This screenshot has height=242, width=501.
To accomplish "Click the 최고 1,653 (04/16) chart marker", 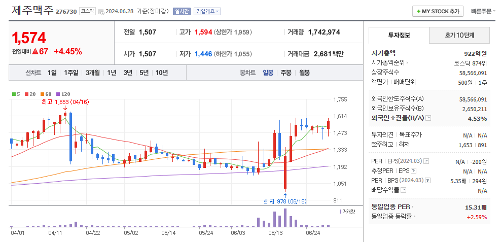I will click(x=65, y=102).
